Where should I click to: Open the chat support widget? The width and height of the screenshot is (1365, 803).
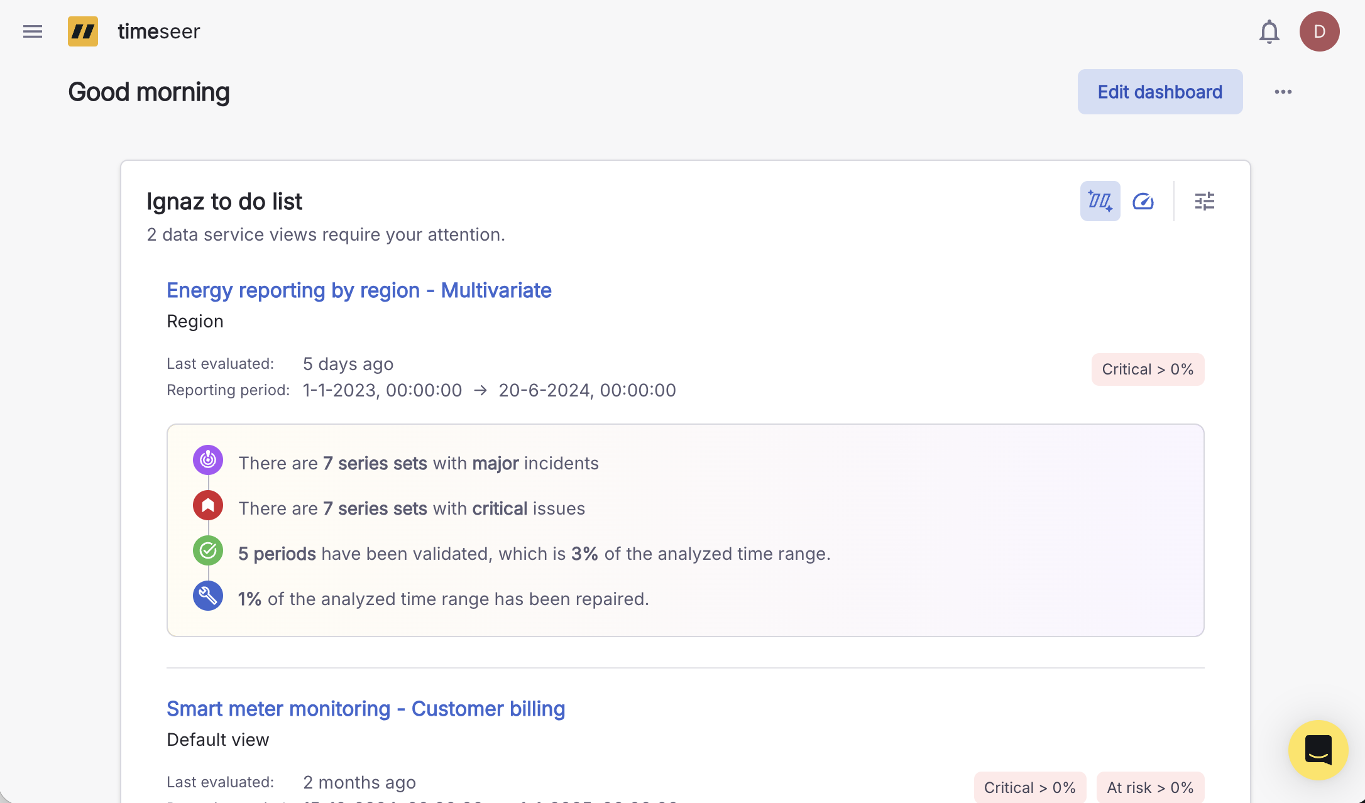[1318, 750]
